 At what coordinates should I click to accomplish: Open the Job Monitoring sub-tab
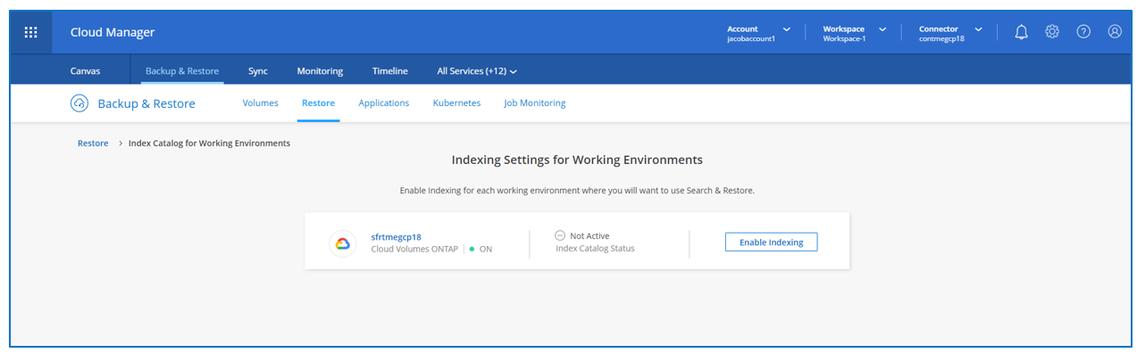click(535, 103)
